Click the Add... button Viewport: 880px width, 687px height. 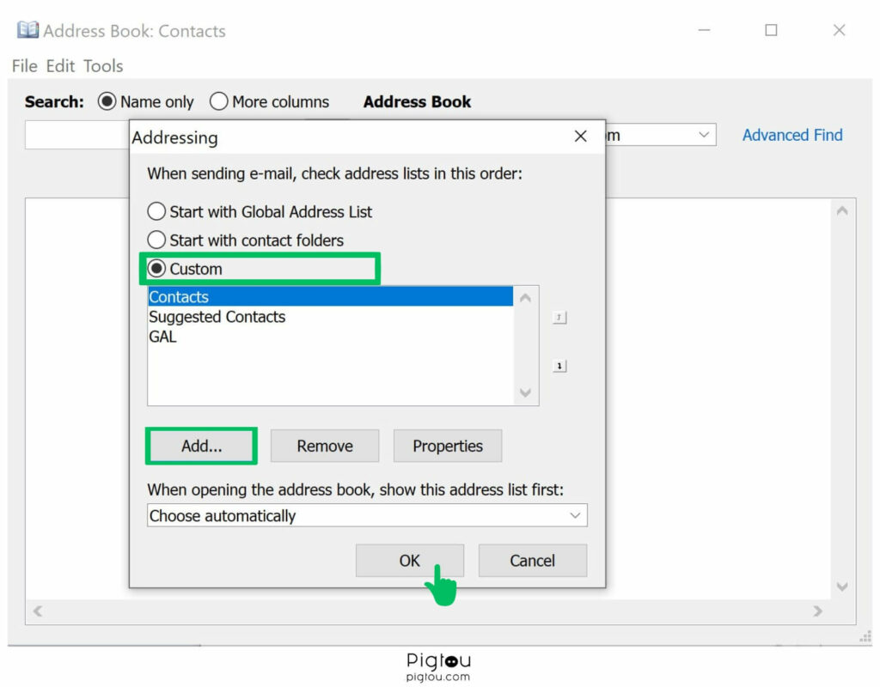pos(201,446)
